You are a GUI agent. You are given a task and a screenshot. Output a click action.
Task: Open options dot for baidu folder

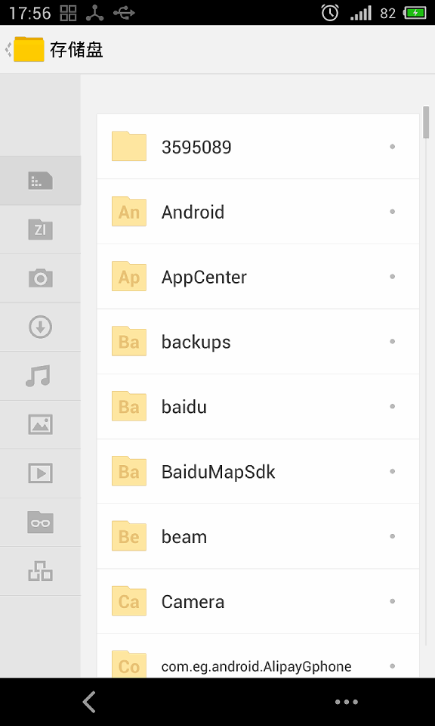pyautogui.click(x=393, y=406)
